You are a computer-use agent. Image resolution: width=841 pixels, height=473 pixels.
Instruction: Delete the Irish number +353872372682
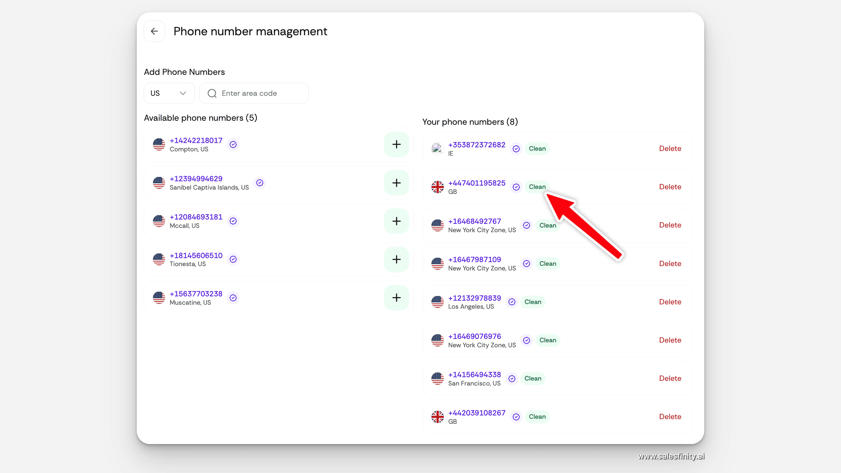[x=670, y=149]
